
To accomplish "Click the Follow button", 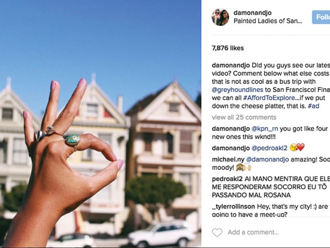I will point(321,17).
